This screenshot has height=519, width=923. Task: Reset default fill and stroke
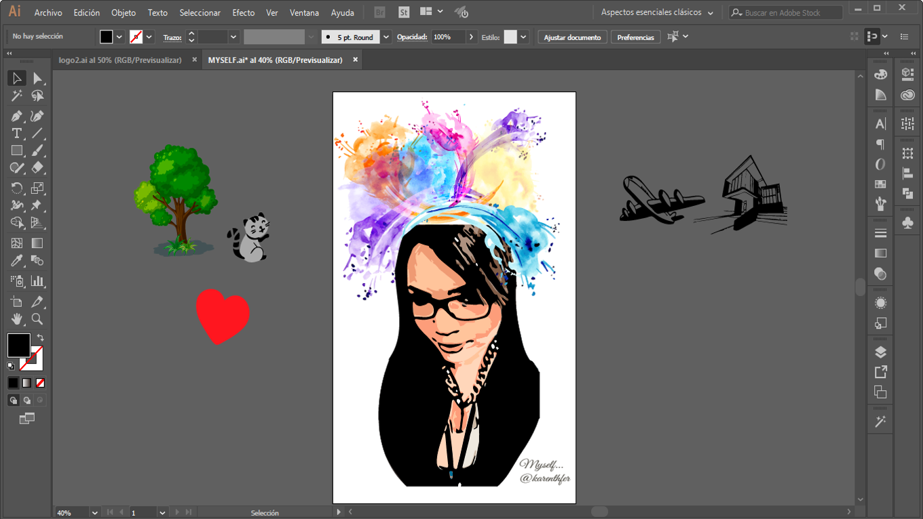pyautogui.click(x=11, y=366)
